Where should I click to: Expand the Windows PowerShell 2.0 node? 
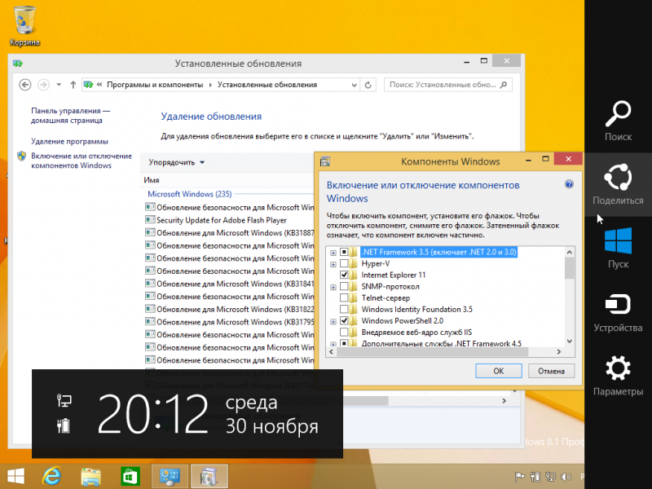tap(333, 321)
